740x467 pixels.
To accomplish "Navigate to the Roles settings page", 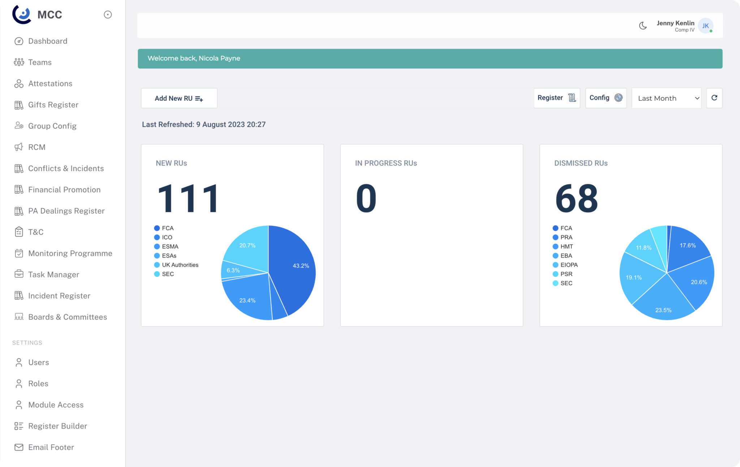I will [x=38, y=383].
